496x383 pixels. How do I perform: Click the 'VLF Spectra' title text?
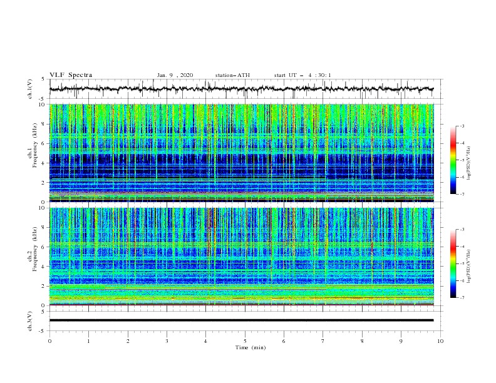[x=71, y=75]
